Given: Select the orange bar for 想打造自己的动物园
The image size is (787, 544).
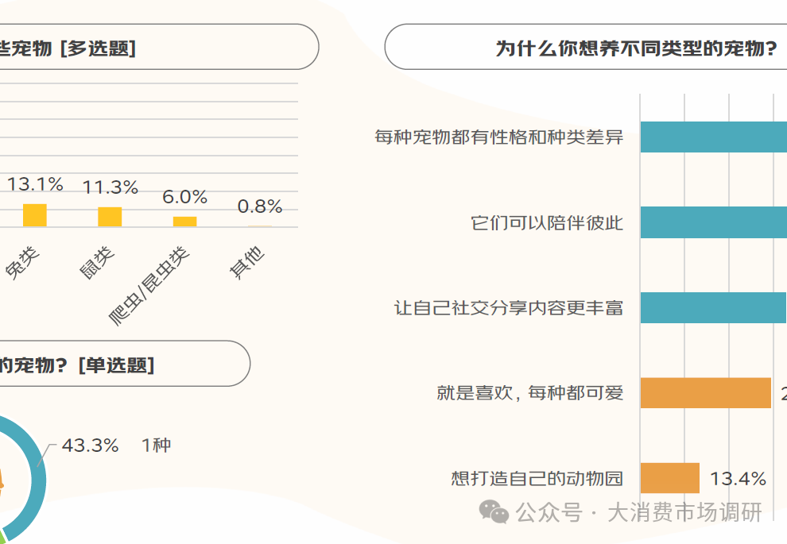Looking at the screenshot, I should click(669, 478).
